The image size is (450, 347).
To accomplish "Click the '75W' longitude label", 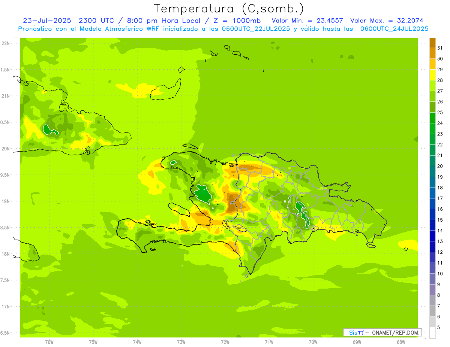I will [93, 342].
